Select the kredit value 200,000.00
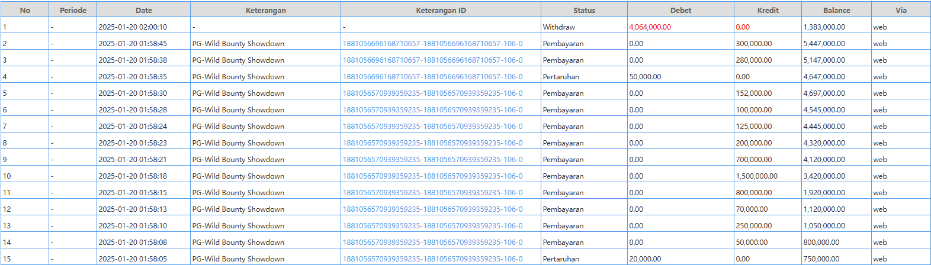The width and height of the screenshot is (931, 265). point(754,143)
